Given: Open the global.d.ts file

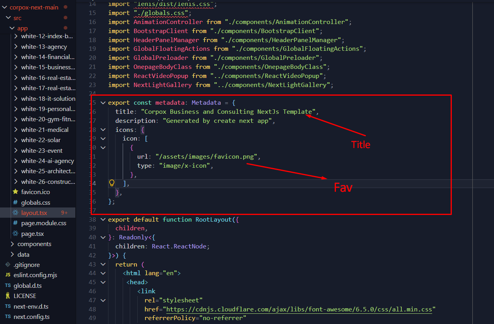Looking at the screenshot, I should click(28, 285).
